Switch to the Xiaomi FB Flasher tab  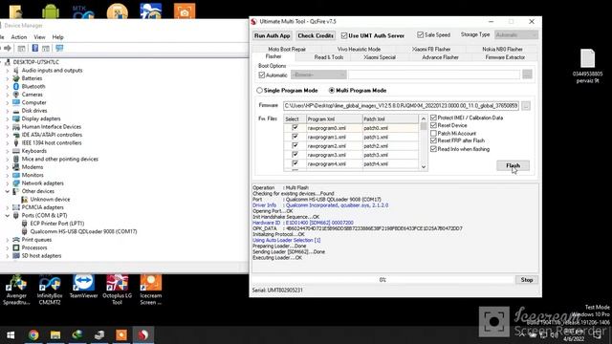coord(431,49)
